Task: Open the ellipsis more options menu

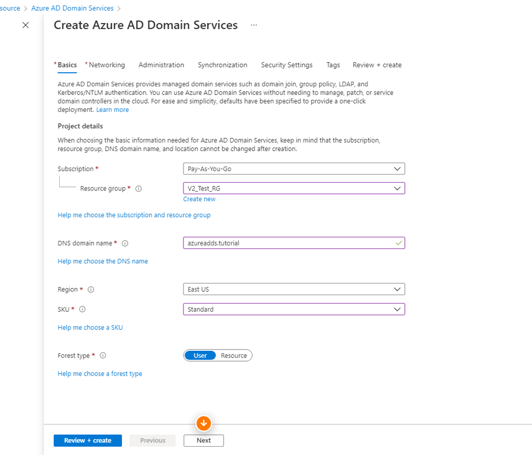Action: 254,25
